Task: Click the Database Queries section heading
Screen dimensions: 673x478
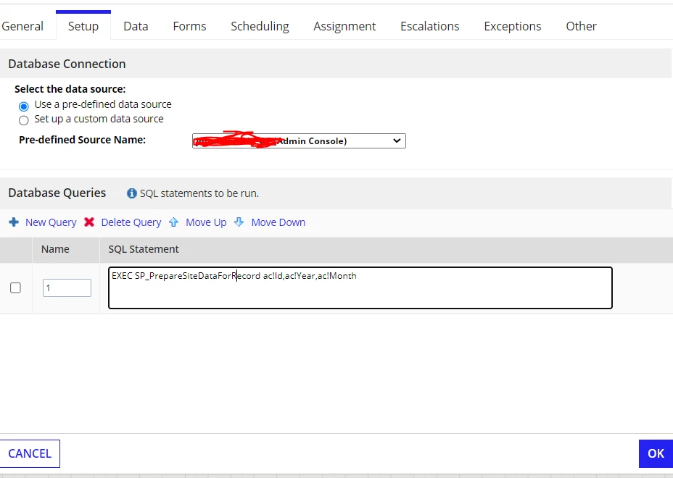Action: (57, 193)
